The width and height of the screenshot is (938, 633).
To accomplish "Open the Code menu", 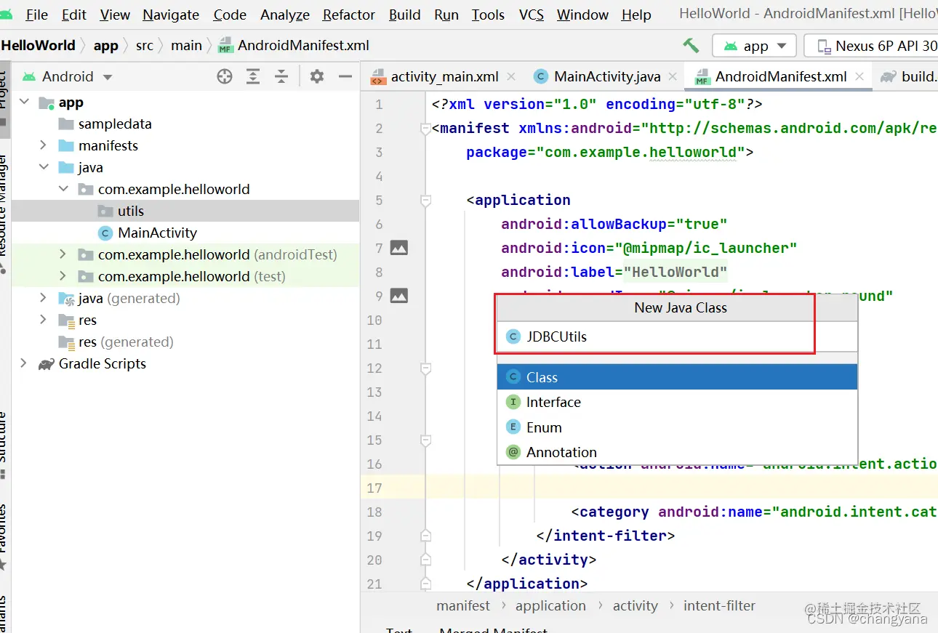I will click(230, 15).
